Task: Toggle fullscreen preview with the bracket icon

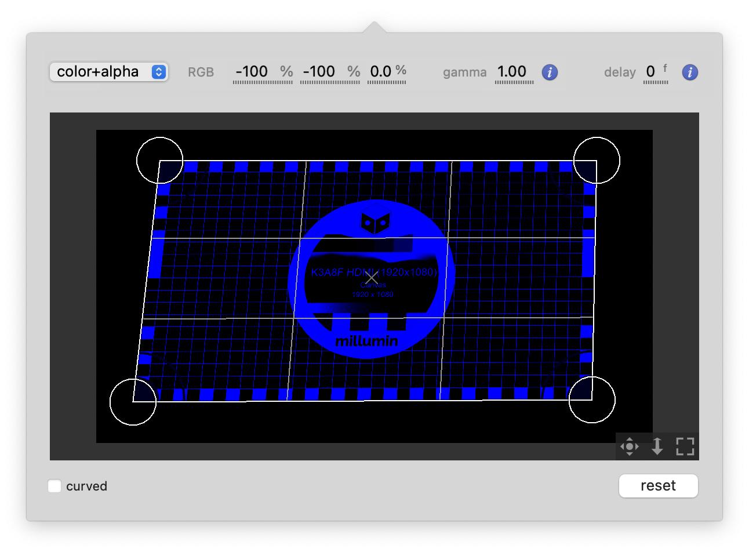Action: pyautogui.click(x=685, y=446)
